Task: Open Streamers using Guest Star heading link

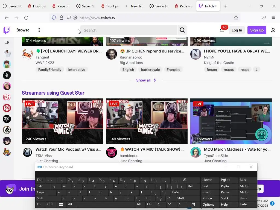Action: pyautogui.click(x=53, y=93)
